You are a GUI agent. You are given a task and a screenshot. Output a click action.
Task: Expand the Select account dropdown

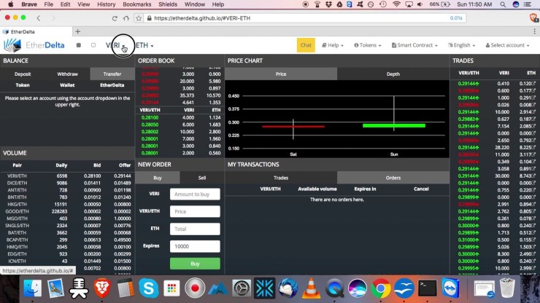[508, 45]
